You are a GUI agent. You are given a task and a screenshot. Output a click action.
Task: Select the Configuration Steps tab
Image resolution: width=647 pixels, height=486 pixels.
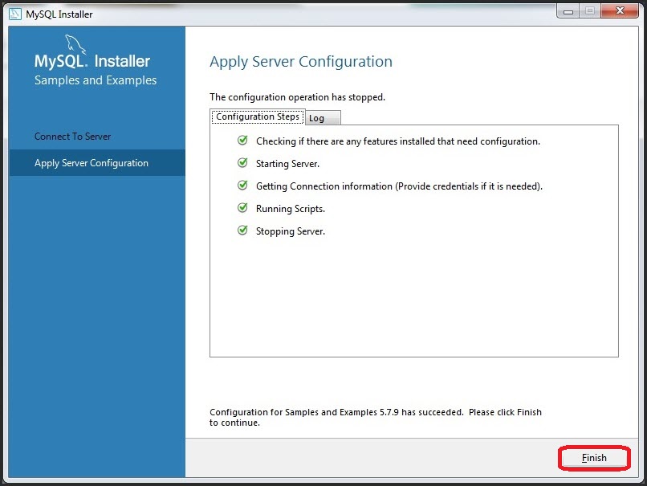[x=258, y=116]
